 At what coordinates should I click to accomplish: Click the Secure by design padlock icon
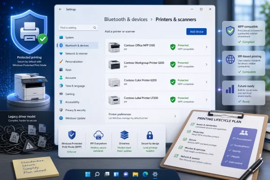pyautogui.click(x=150, y=135)
